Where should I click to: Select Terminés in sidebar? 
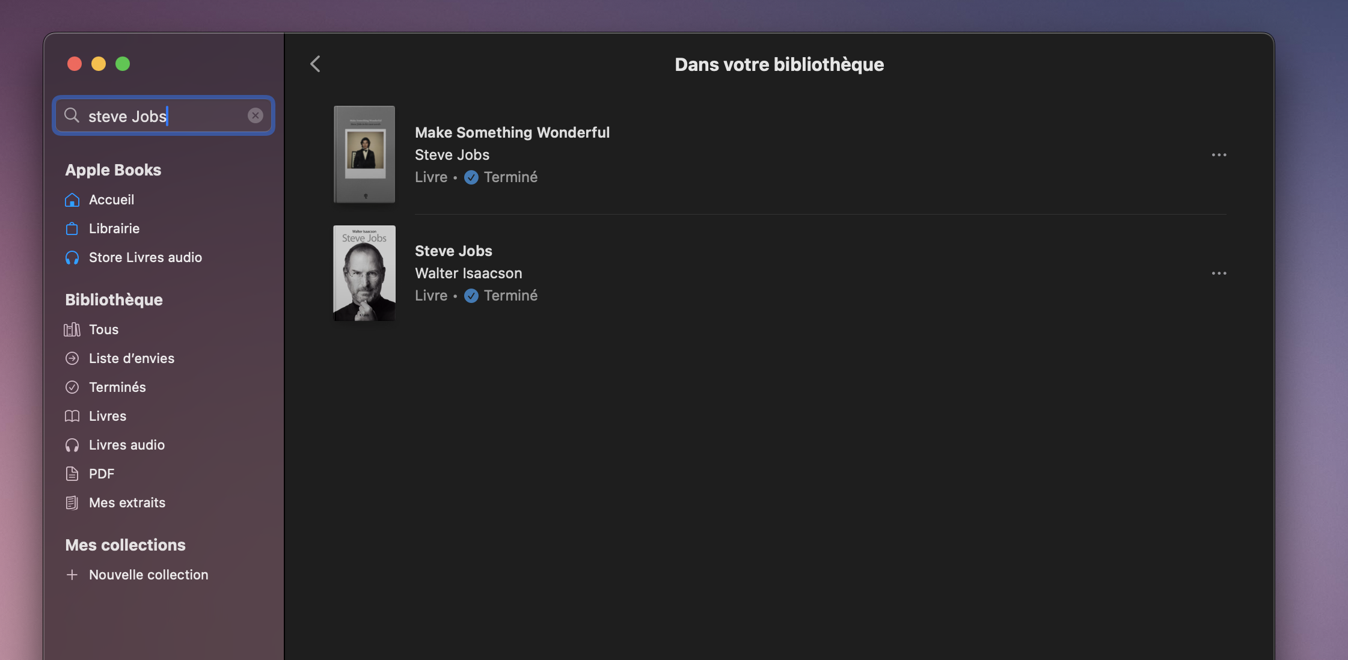(117, 387)
